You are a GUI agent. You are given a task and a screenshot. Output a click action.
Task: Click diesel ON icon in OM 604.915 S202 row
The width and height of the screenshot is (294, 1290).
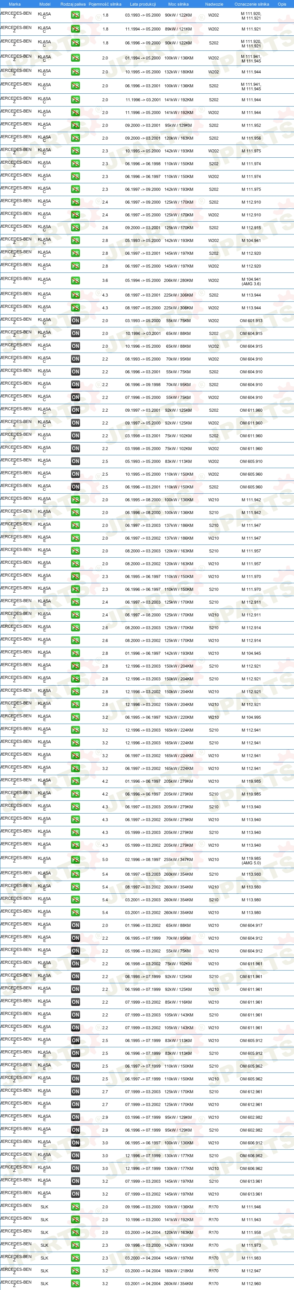(x=76, y=333)
